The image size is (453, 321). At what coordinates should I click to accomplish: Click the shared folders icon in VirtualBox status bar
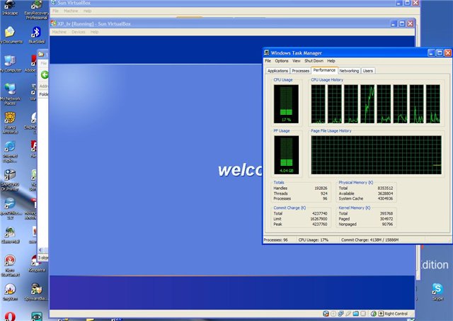[x=355, y=314]
